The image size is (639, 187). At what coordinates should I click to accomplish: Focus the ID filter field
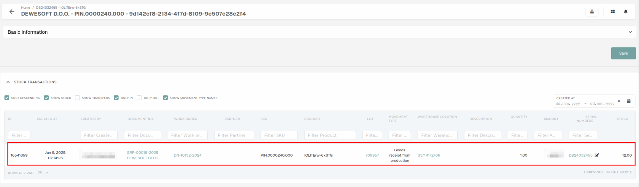[19, 135]
